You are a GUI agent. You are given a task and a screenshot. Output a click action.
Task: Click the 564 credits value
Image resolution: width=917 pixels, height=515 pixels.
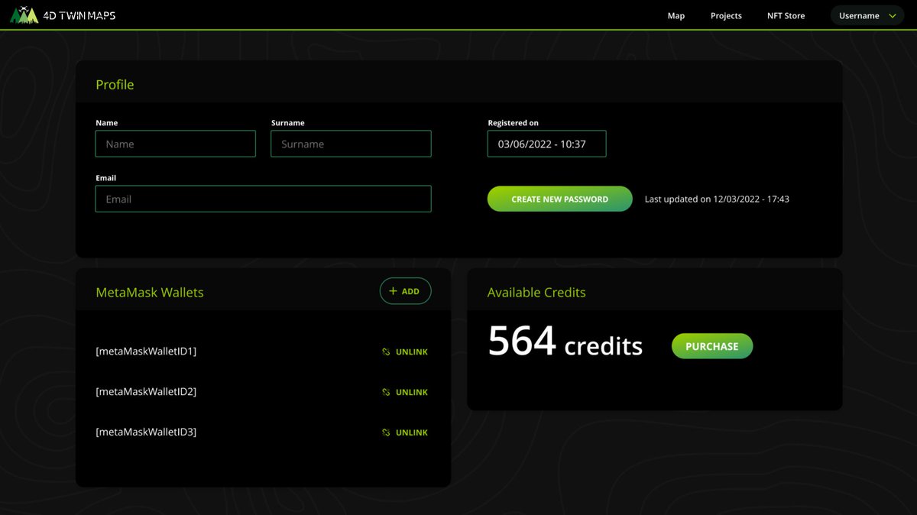[565, 342]
